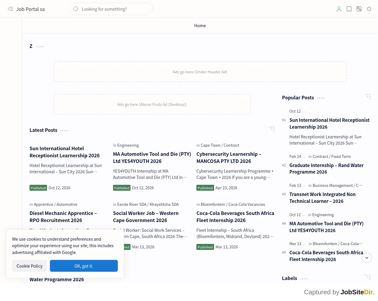Click the Mar 13, 2026 date under Coca-Cola post

click(227, 247)
